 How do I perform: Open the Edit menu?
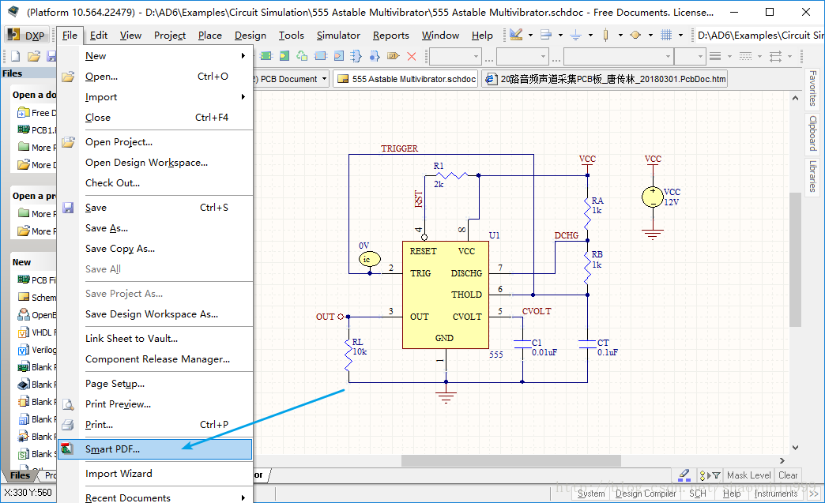(99, 36)
